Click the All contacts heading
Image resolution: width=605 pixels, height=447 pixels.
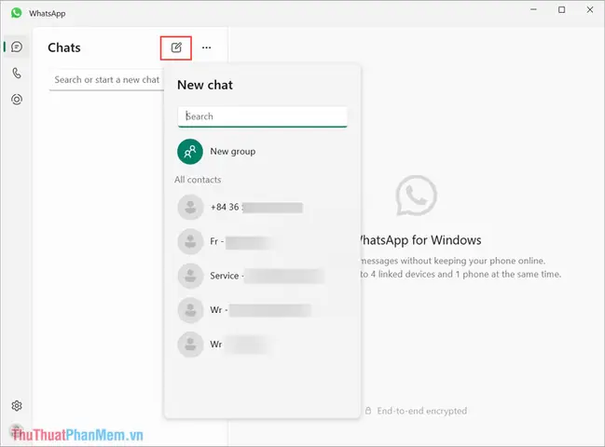198,180
